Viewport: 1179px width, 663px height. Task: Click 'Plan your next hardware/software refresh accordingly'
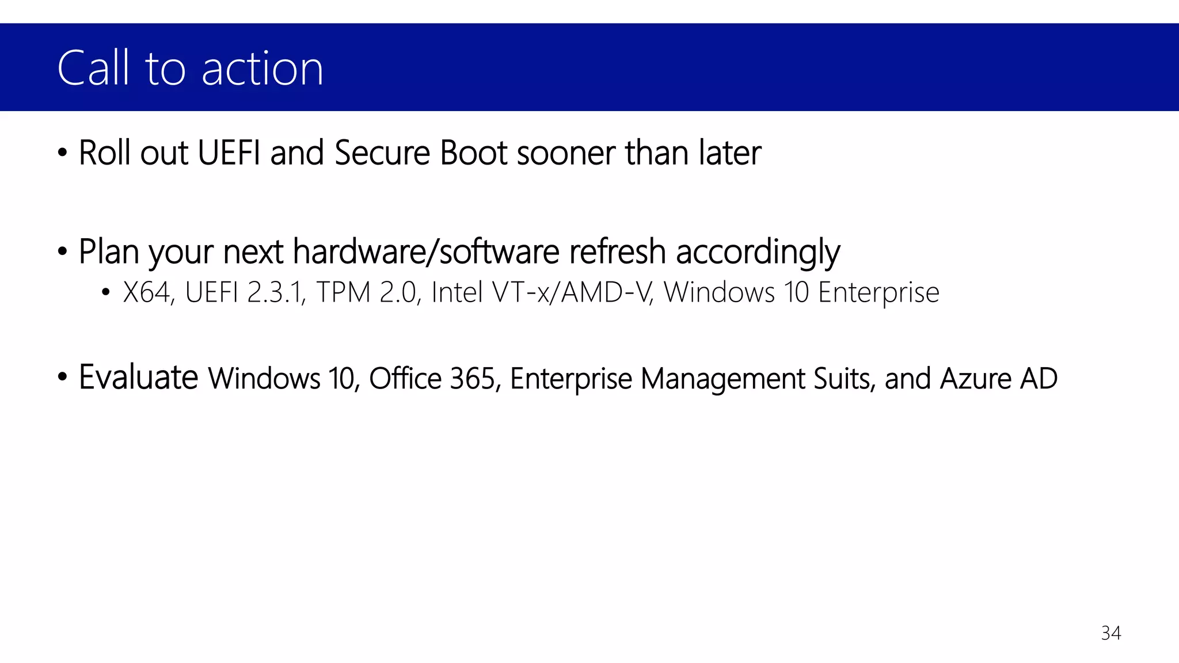(459, 253)
